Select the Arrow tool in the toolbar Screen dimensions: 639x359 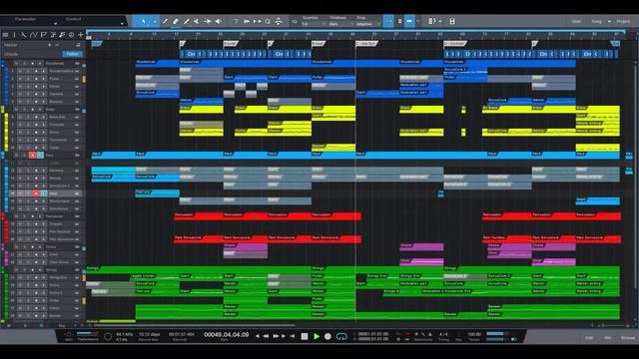point(144,21)
